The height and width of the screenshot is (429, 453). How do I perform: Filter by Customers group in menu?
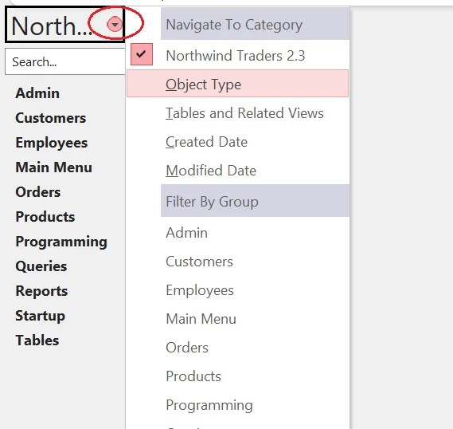tap(237, 262)
